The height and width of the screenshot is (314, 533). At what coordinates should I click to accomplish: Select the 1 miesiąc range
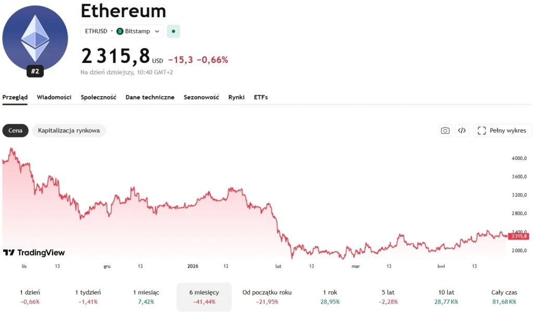click(146, 297)
